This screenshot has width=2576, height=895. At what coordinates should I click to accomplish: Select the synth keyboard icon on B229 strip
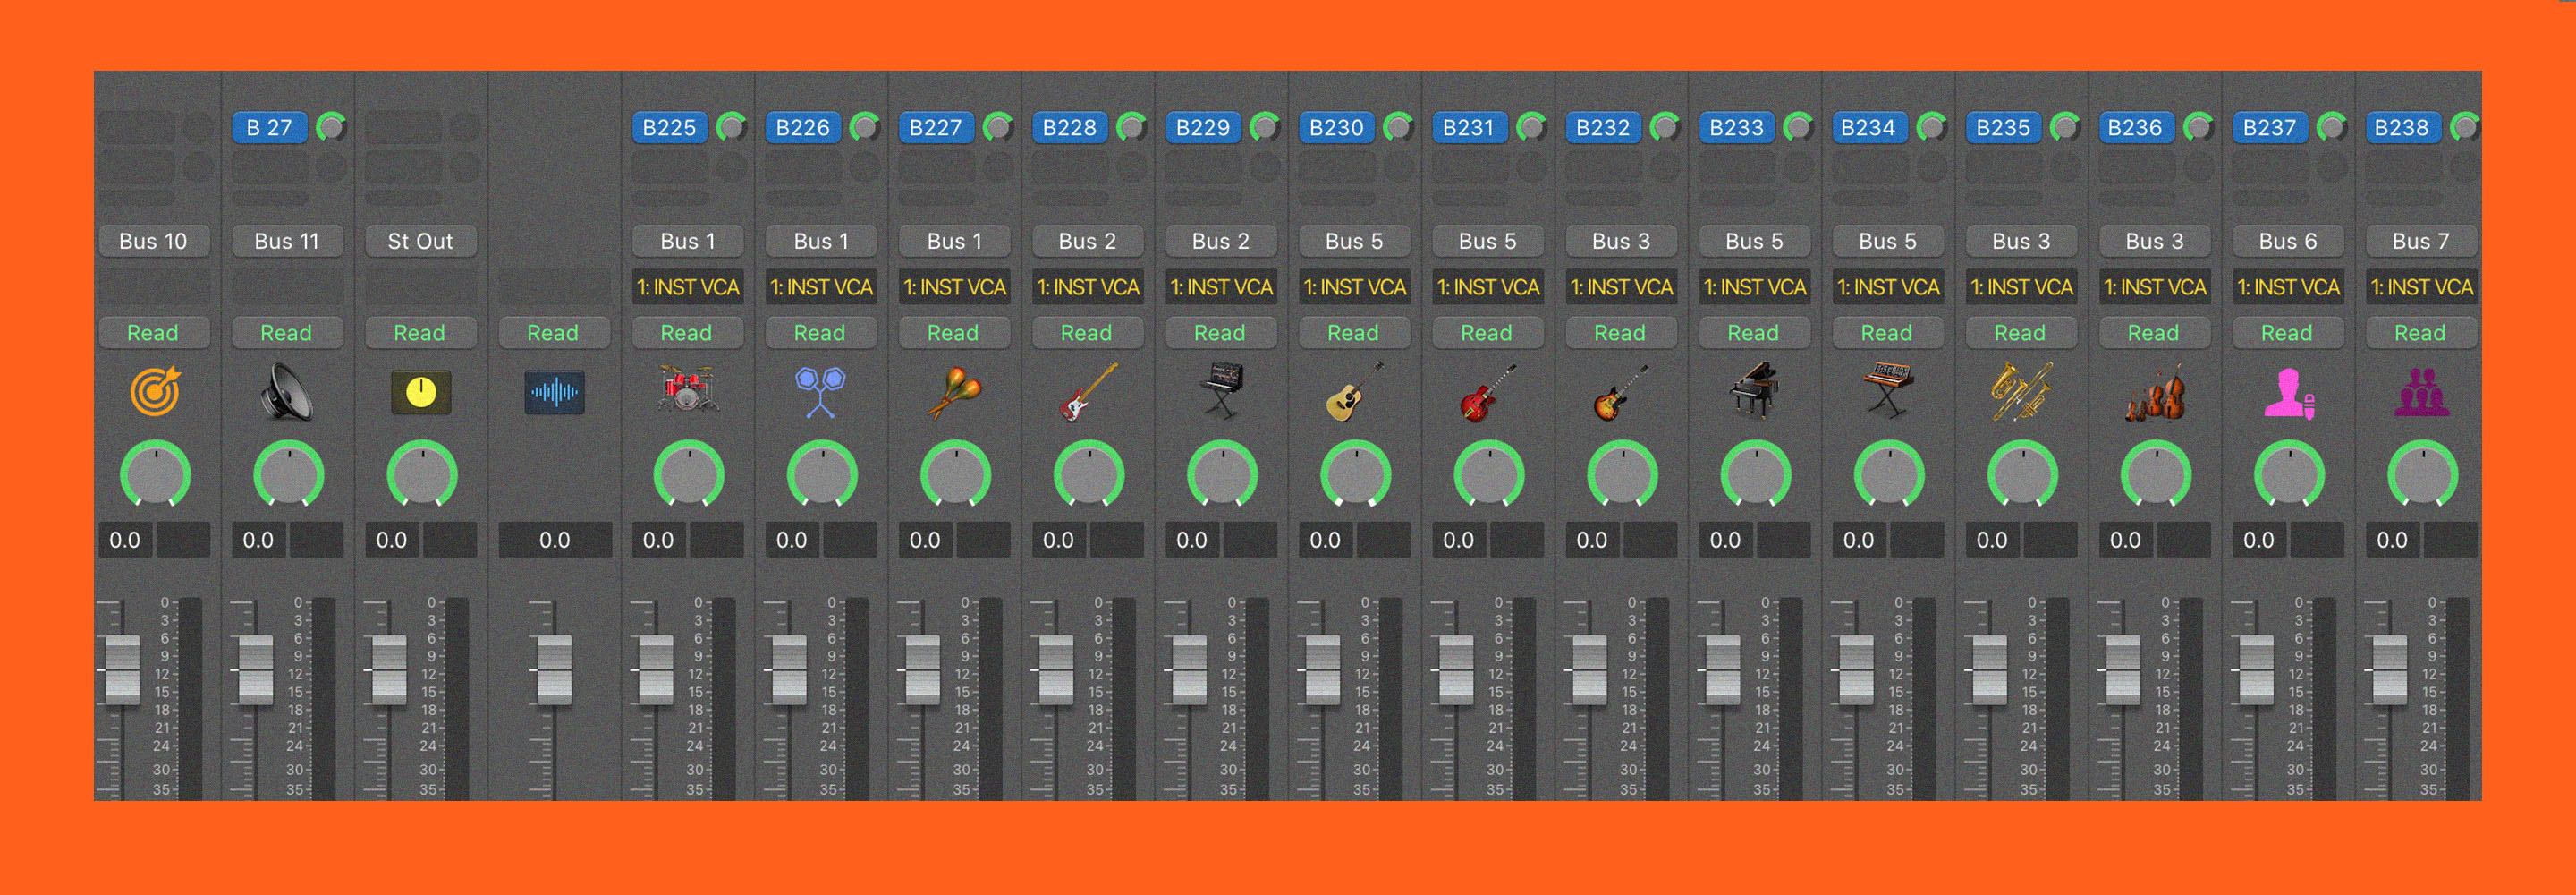point(1222,391)
